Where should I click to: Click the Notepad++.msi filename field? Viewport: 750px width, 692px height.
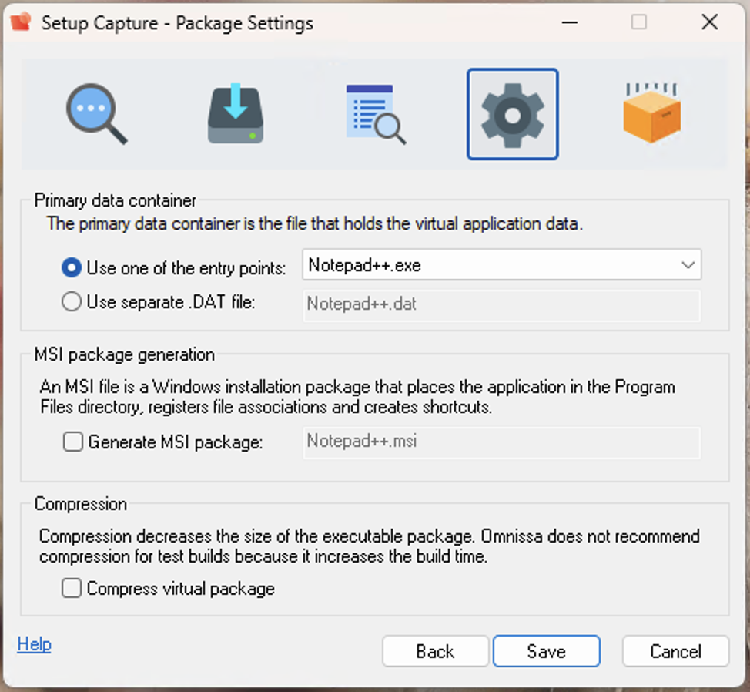click(x=501, y=442)
